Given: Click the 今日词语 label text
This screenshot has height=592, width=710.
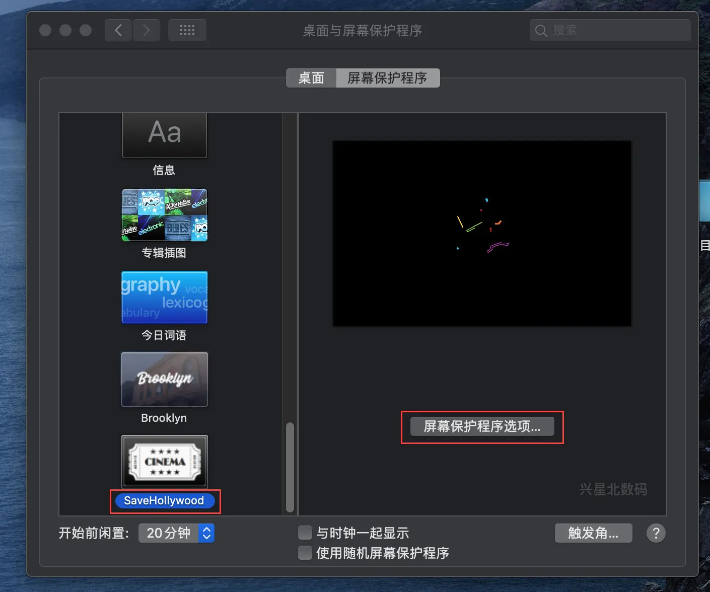Looking at the screenshot, I should (x=164, y=335).
